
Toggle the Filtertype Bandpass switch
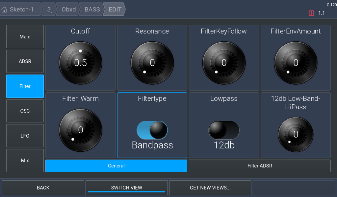click(x=152, y=130)
